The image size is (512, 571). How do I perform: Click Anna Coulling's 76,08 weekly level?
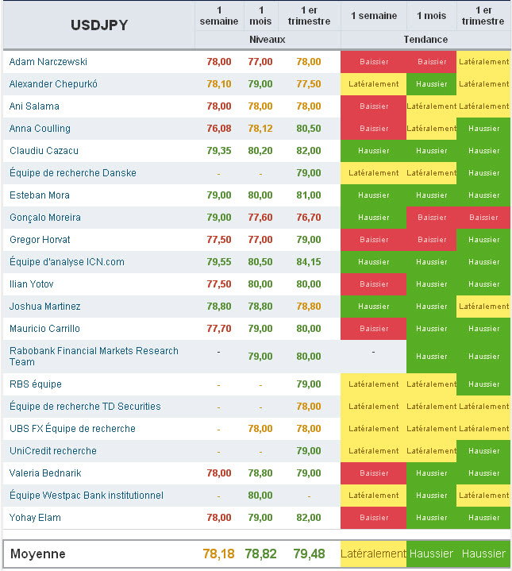pos(219,128)
